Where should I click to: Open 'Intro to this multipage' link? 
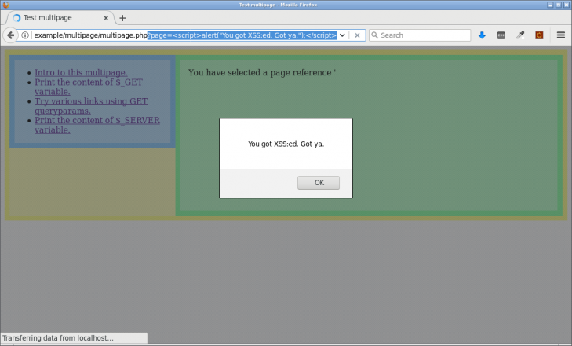[x=81, y=72]
